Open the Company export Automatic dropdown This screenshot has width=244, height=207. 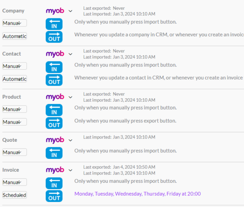[x=14, y=36]
